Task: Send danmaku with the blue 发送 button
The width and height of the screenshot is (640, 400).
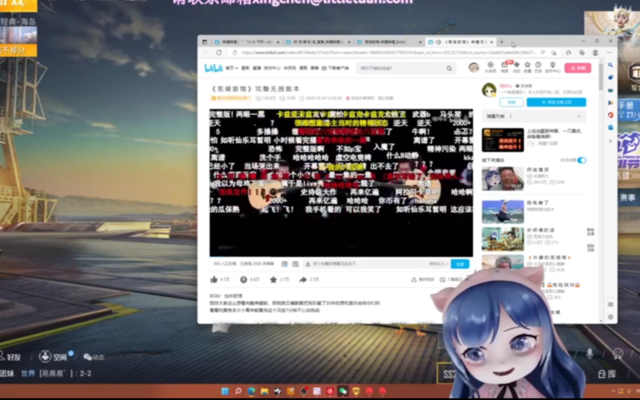Action: point(460,264)
